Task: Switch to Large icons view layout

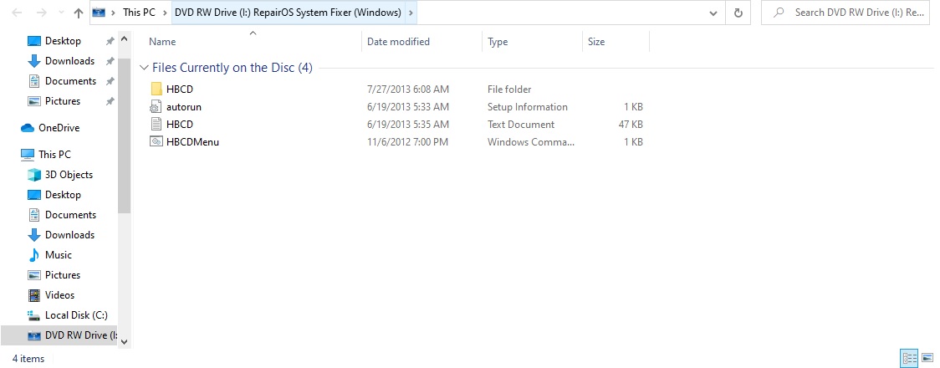Action: [927, 359]
